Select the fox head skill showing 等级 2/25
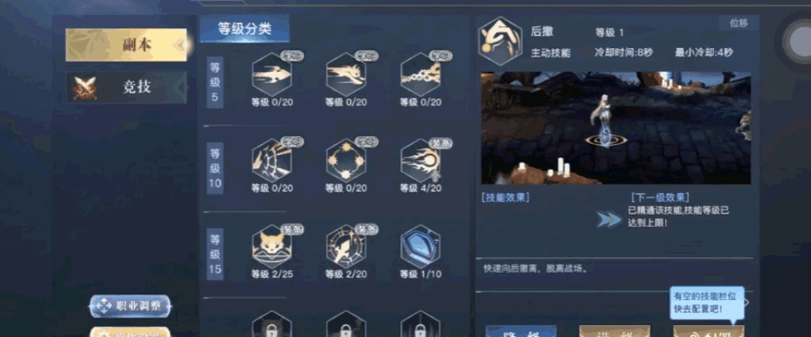811x337 pixels. pyautogui.click(x=272, y=246)
